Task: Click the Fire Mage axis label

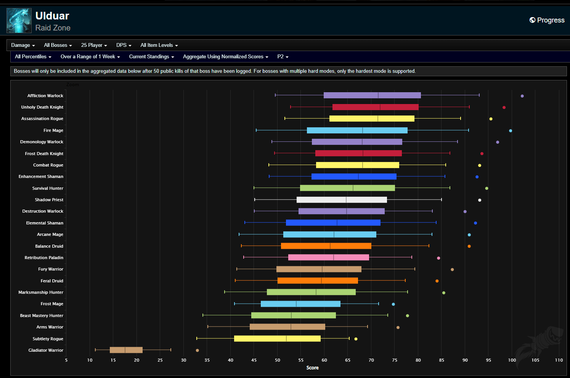Action: 53,130
